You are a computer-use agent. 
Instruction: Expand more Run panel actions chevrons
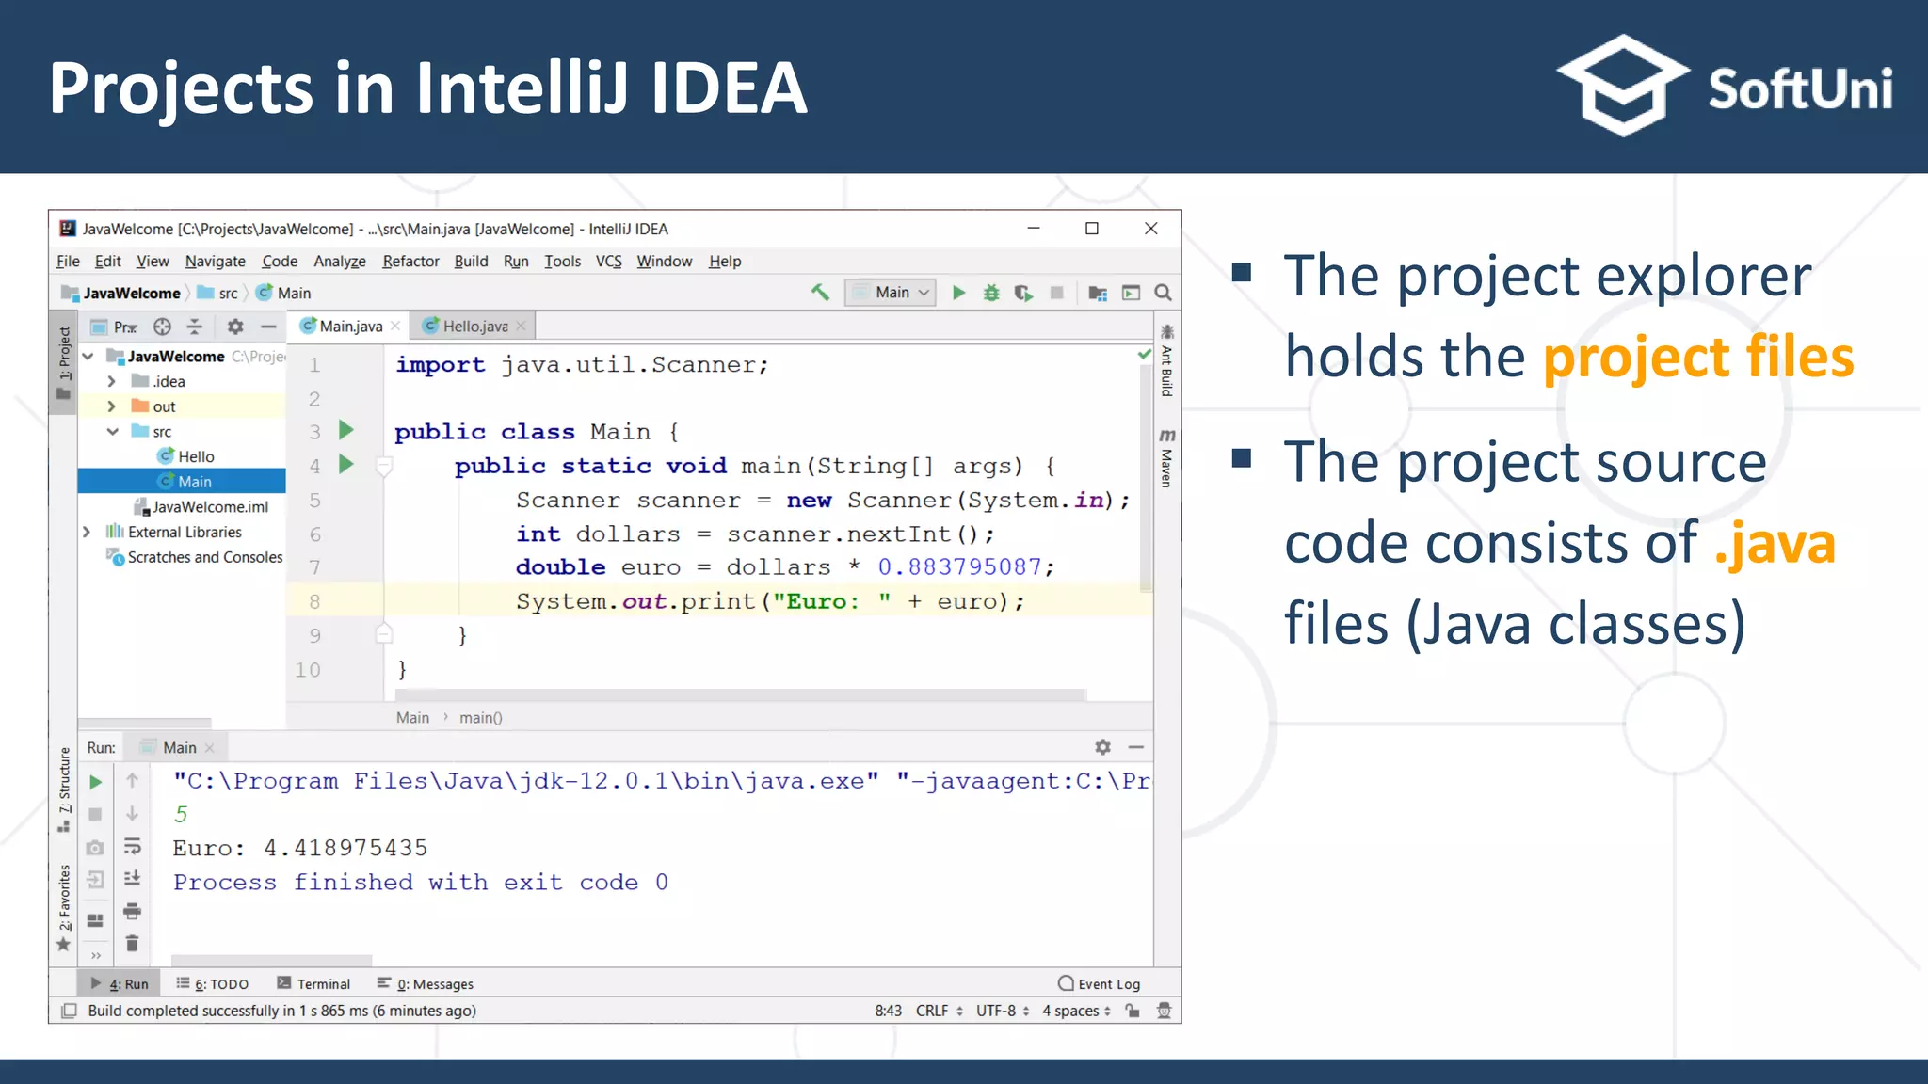(x=95, y=956)
